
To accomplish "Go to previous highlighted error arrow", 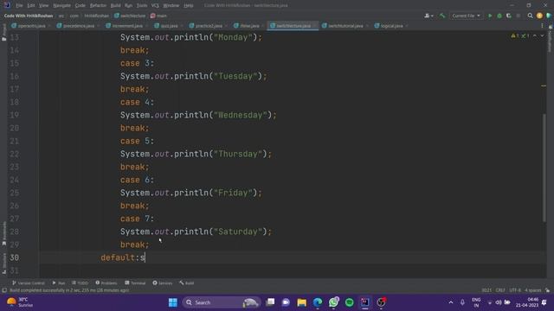I will click(x=535, y=36).
